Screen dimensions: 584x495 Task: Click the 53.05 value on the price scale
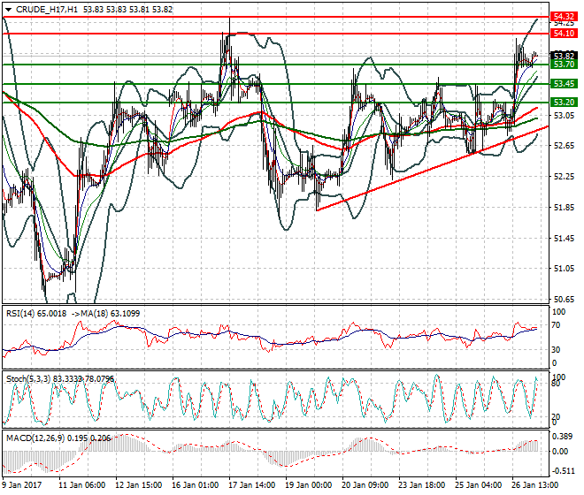[x=564, y=116]
